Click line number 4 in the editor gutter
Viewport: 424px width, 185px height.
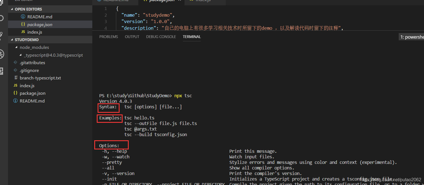point(106,28)
